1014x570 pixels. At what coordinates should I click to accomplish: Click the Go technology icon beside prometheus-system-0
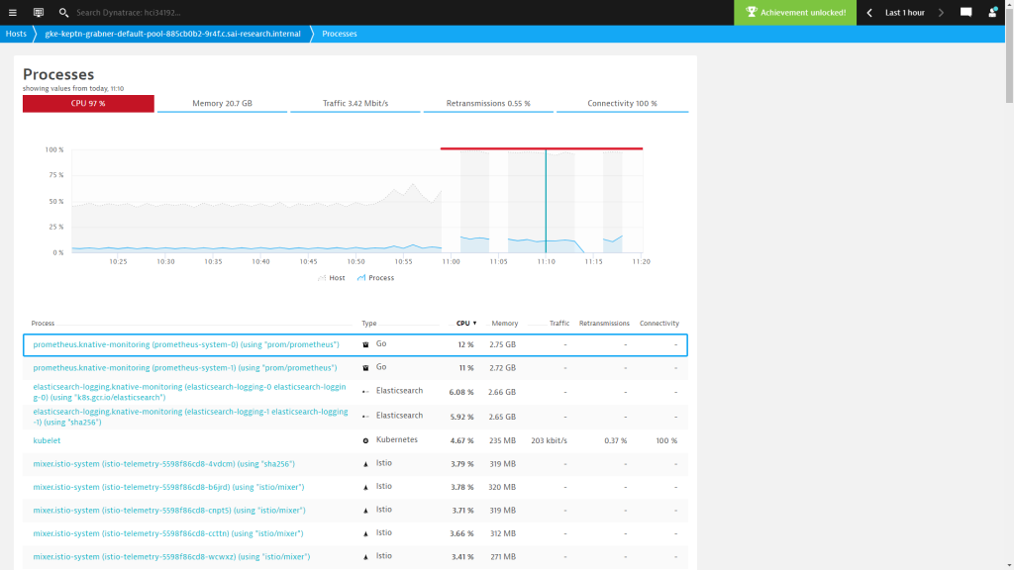pos(365,343)
